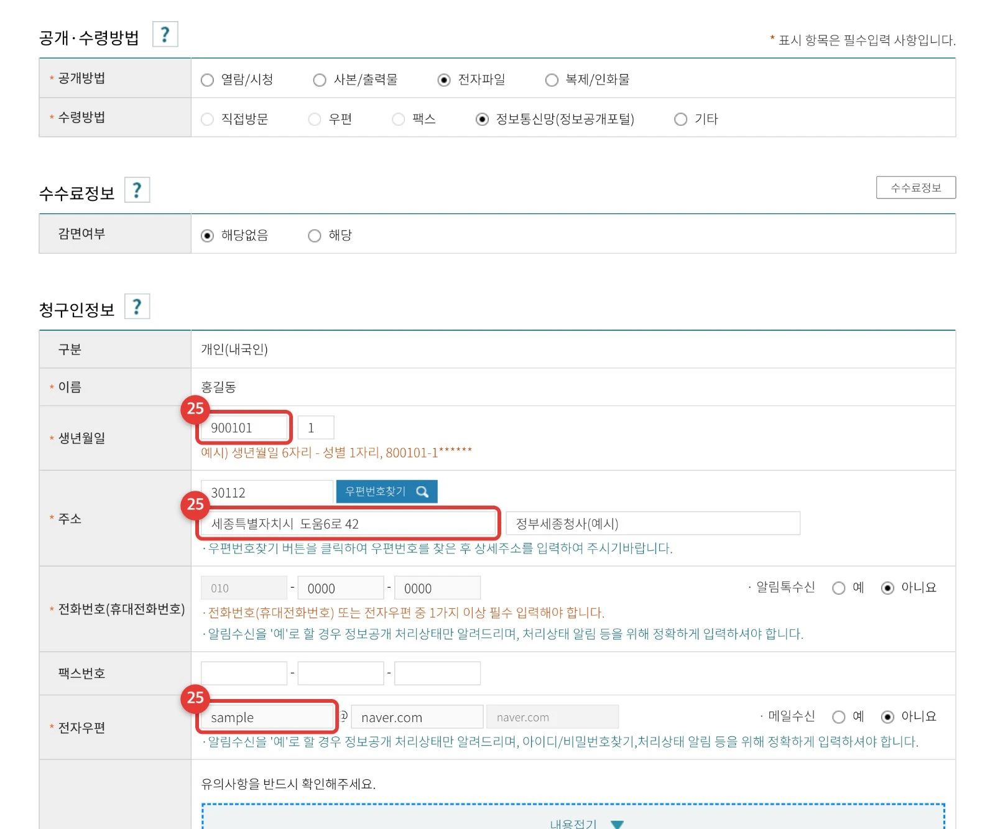Select 사본/출력물 disclosure method

320,80
